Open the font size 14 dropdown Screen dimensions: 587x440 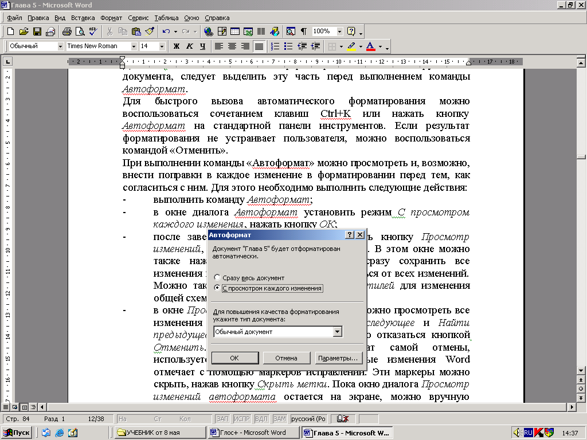pos(162,46)
